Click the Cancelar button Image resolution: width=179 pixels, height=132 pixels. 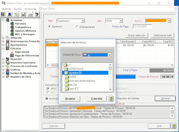point(97,98)
